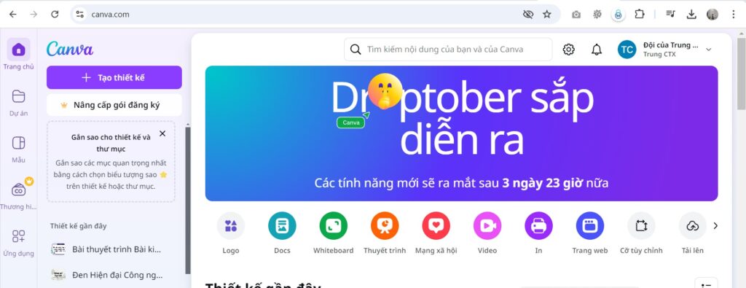Viewport: 746px width, 288px height.
Task: Select the Whiteboard design type icon
Action: 334,225
